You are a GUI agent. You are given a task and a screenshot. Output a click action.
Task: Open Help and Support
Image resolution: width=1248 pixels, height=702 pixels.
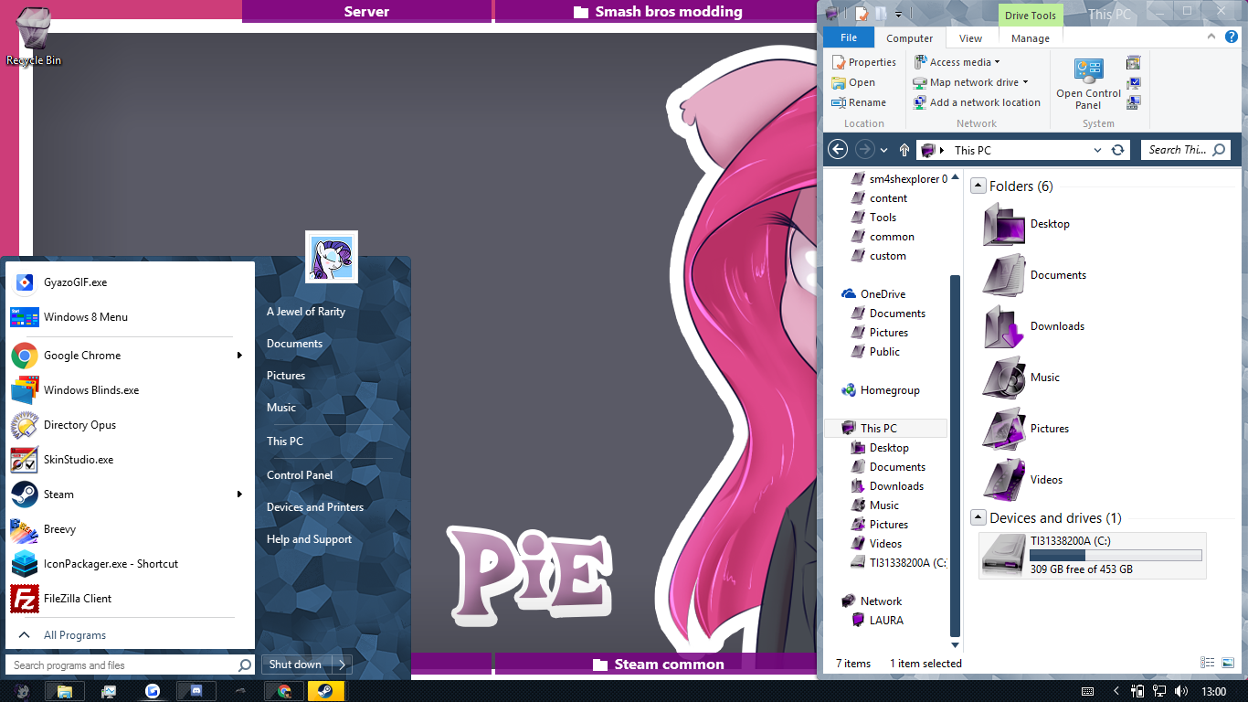[309, 539]
